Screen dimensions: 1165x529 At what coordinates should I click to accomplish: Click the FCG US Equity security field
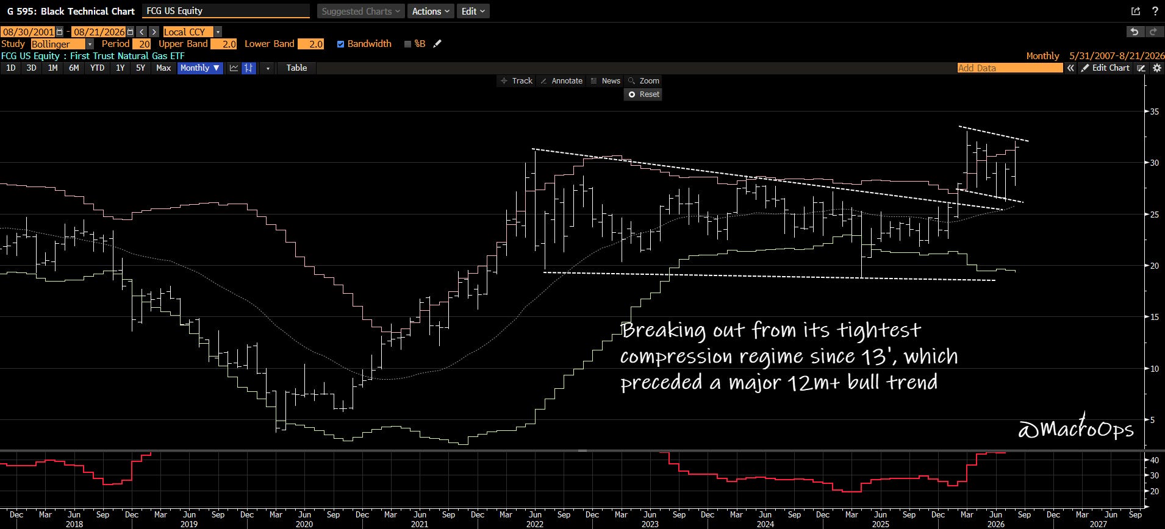pyautogui.click(x=226, y=11)
